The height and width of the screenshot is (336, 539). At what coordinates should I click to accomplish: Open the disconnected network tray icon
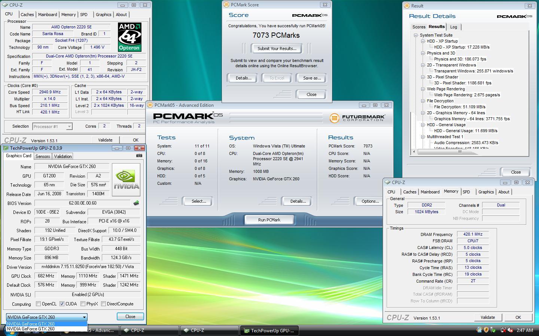coord(503,330)
